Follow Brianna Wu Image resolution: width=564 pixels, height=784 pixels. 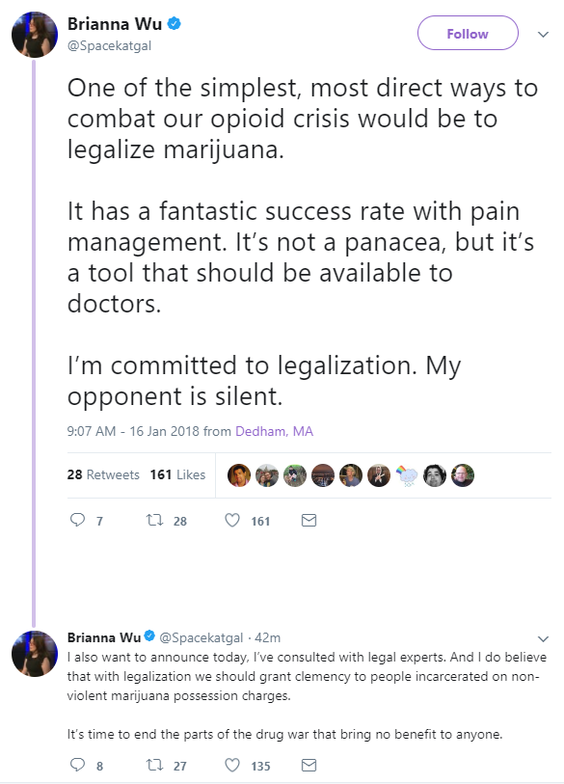[x=468, y=33]
